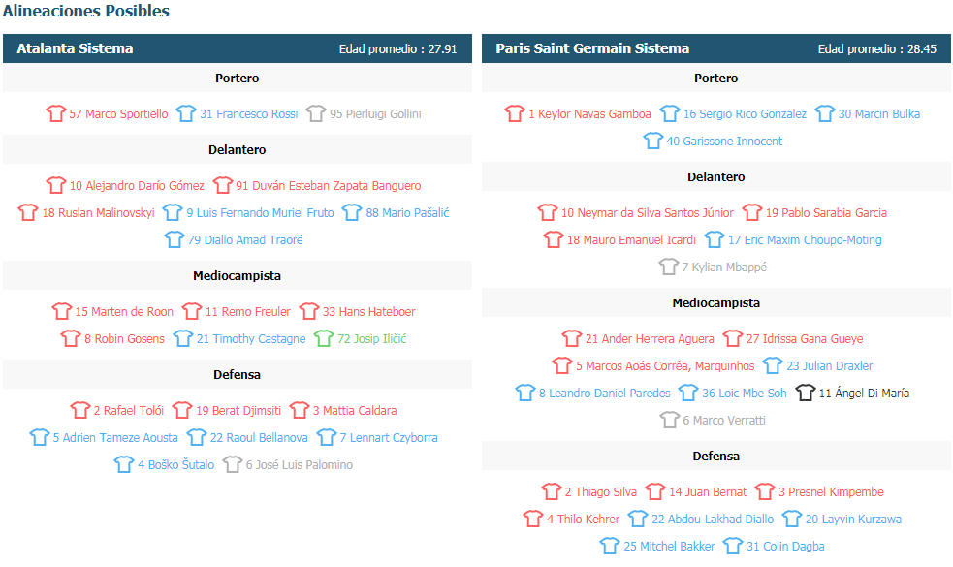
Task: Click the red jersey icon beside Marco Sportiello
Action: point(56,113)
